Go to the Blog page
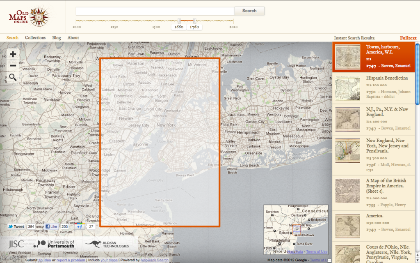 coord(57,38)
